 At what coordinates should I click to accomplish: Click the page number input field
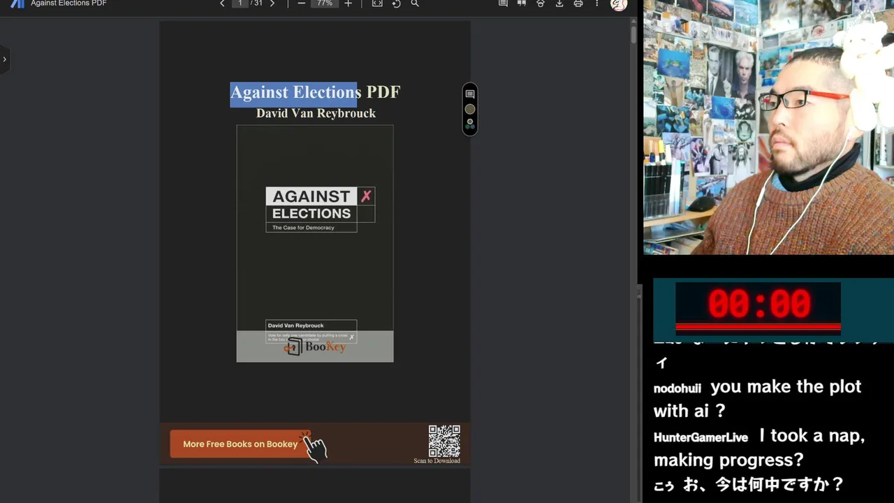(240, 3)
